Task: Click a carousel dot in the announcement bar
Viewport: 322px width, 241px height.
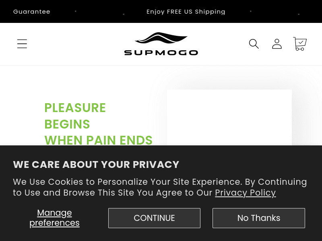Action: 76,12
